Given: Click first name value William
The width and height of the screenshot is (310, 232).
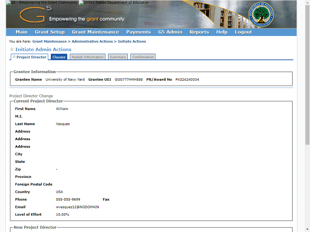Looking at the screenshot, I should [62, 109].
